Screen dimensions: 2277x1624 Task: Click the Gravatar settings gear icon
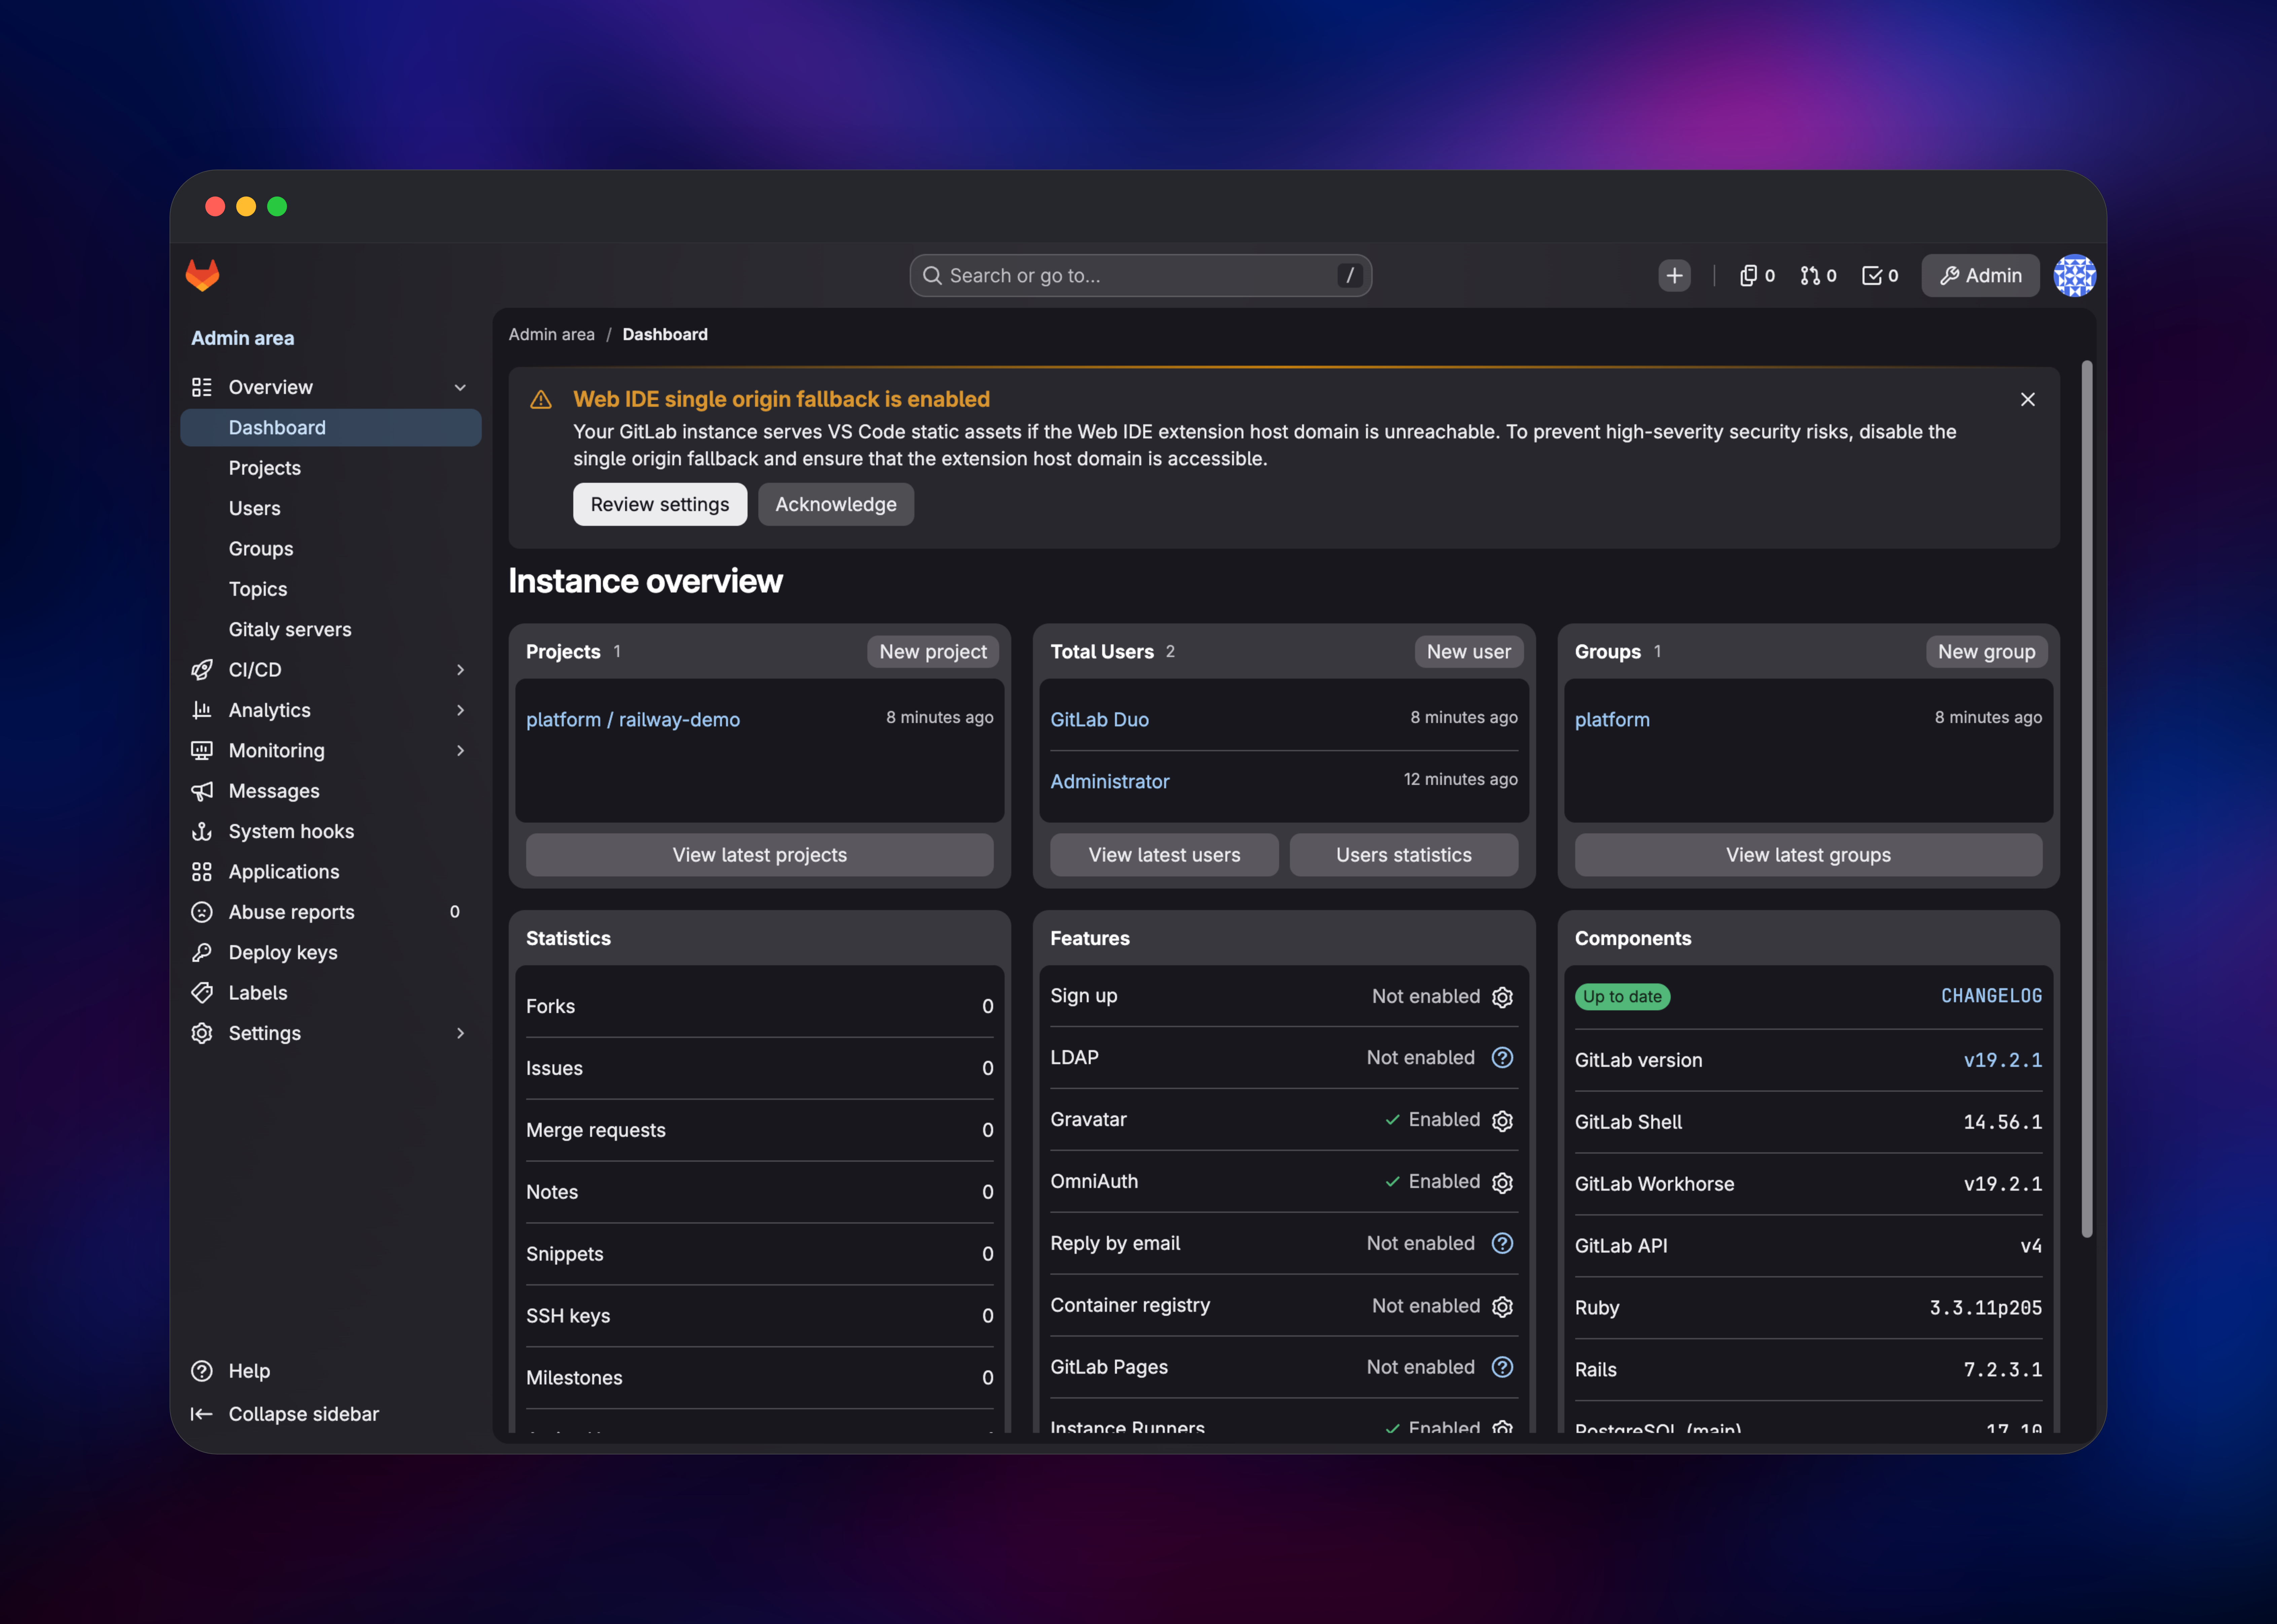tap(1502, 1121)
